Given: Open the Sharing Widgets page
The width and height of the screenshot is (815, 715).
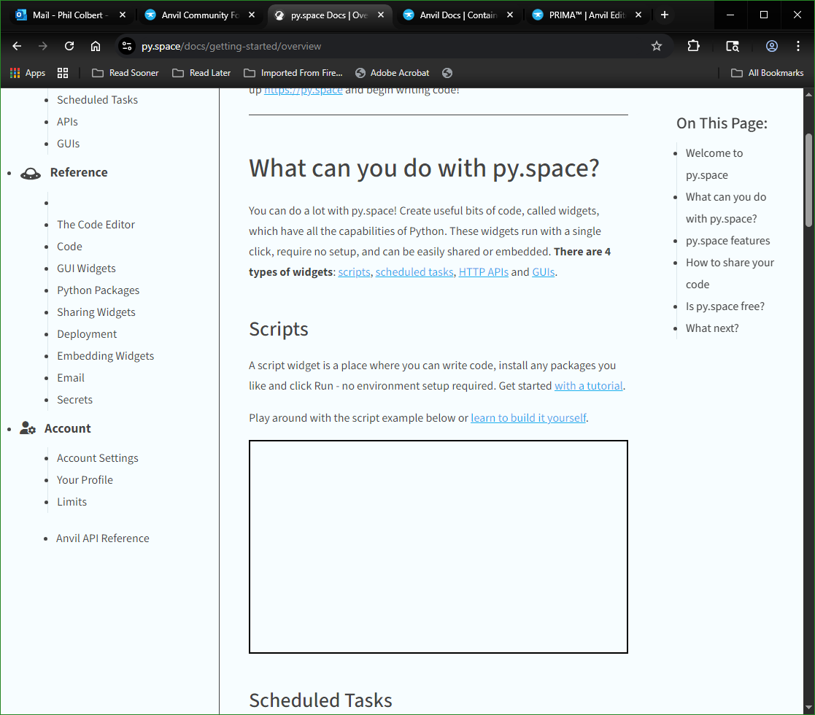Looking at the screenshot, I should [96, 312].
